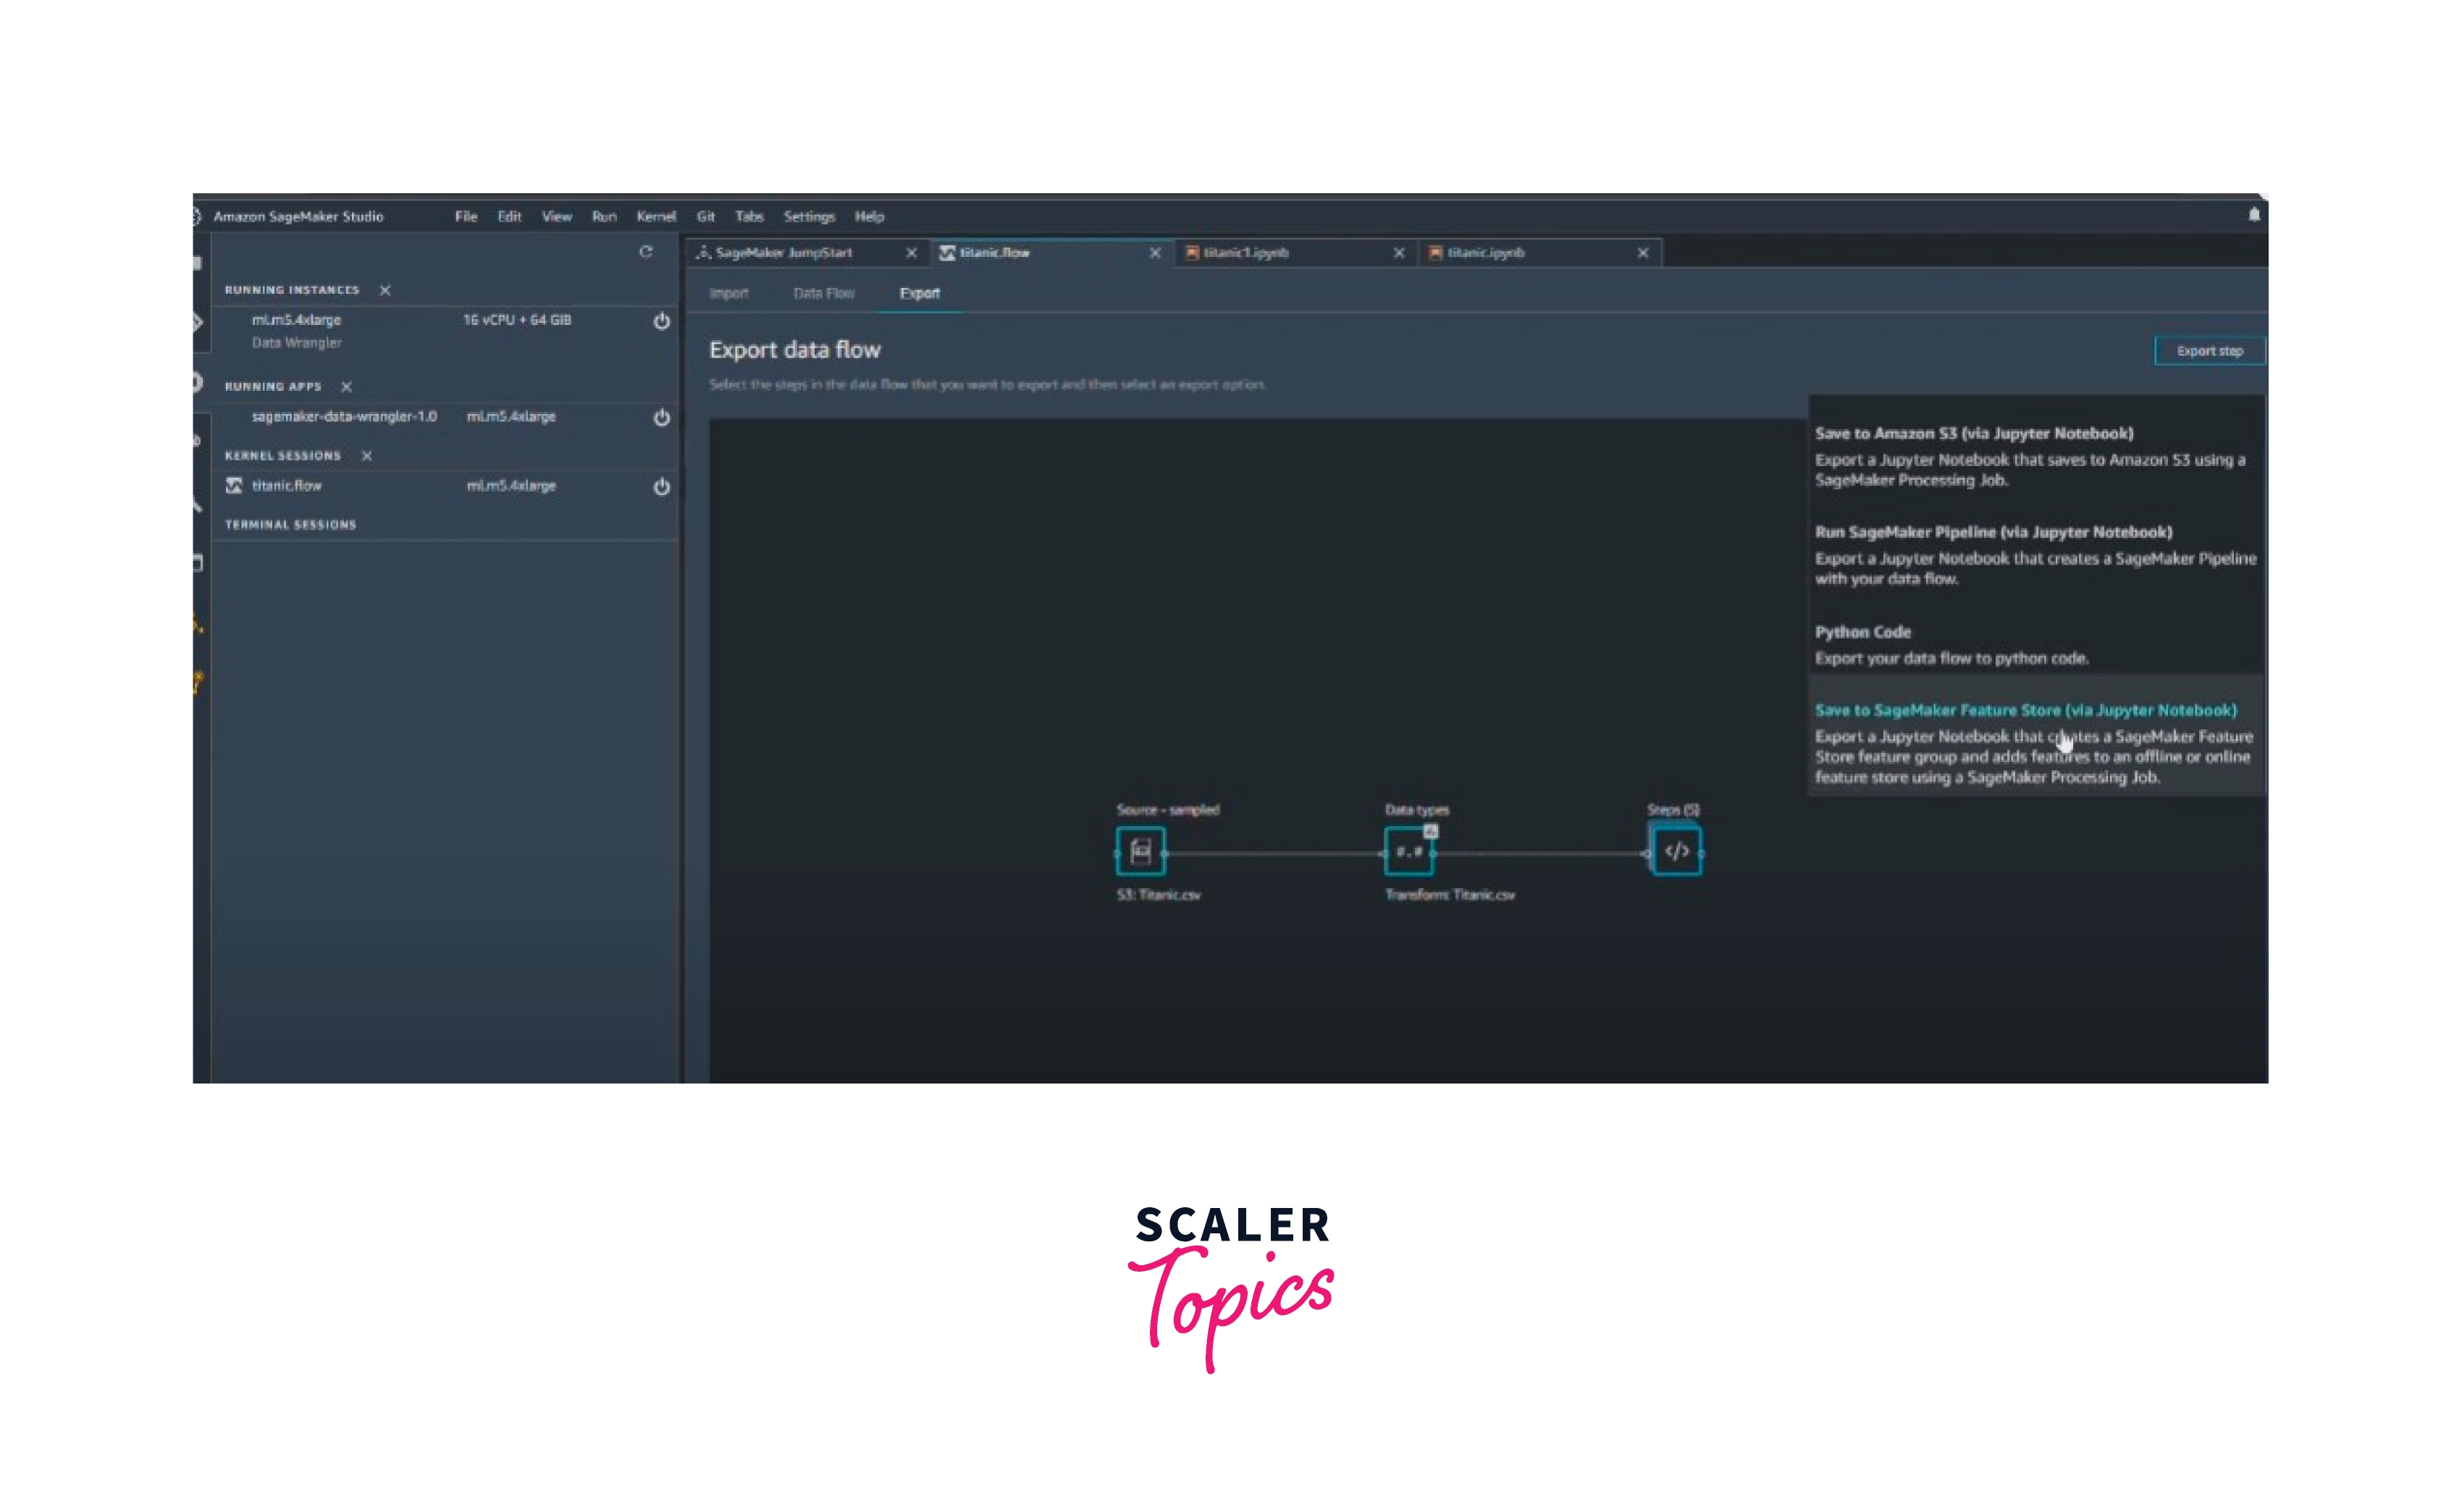Image resolution: width=2462 pixels, height=1512 pixels.
Task: Select the Steps (5) code node
Action: coord(1676,851)
